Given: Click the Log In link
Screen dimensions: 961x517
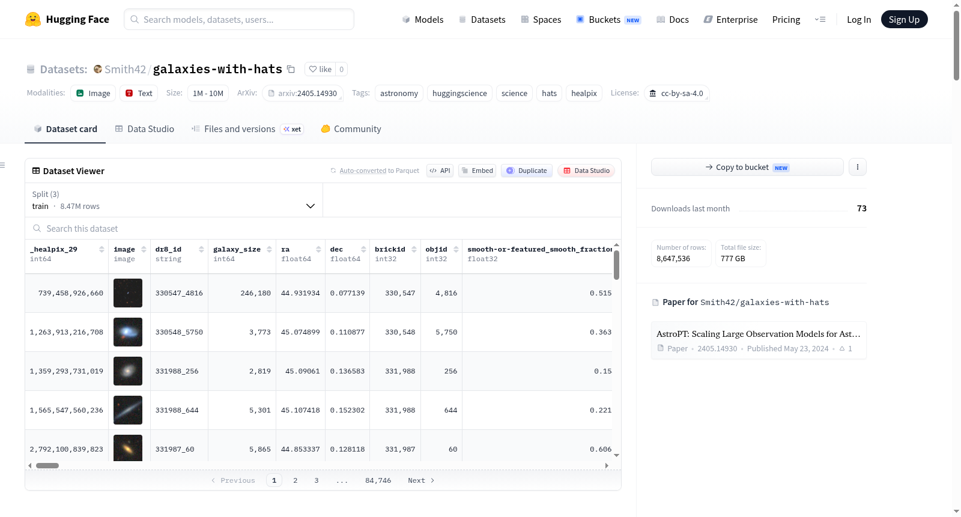Looking at the screenshot, I should tap(859, 19).
